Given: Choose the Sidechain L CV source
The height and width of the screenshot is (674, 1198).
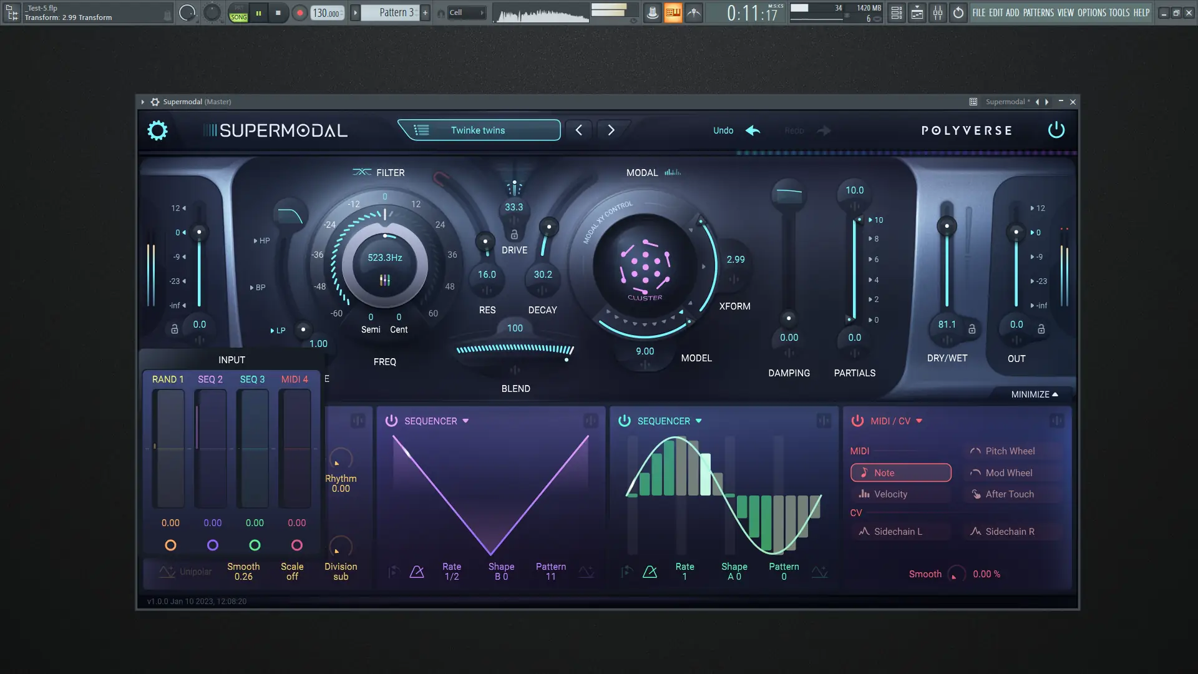Looking at the screenshot, I should point(898,531).
